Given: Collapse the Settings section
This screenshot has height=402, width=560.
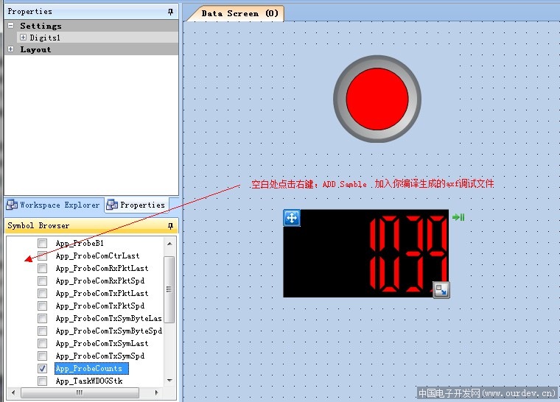Looking at the screenshot, I should tap(11, 25).
